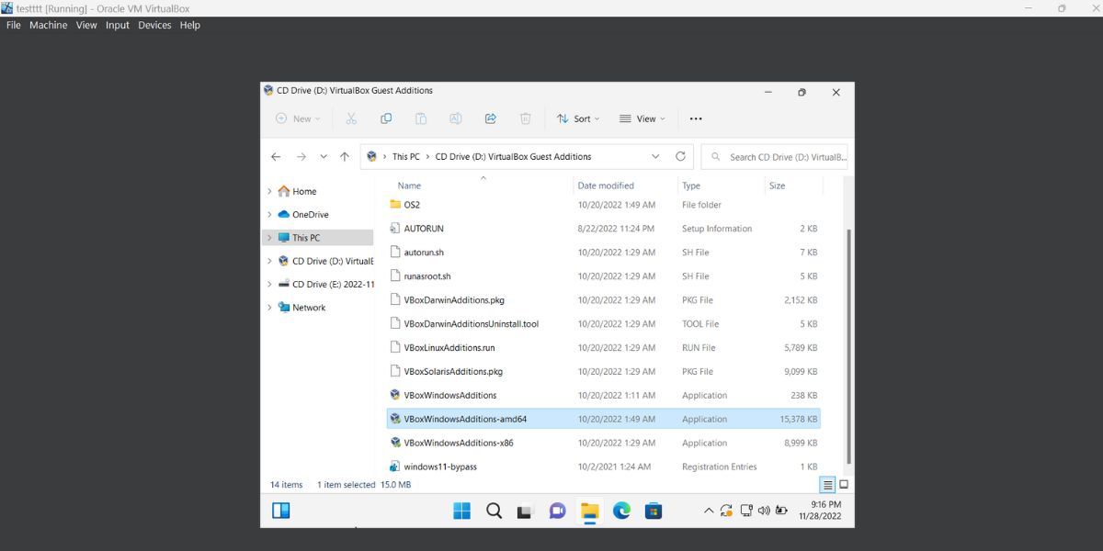Expand the OneDrive tree node
Image resolution: width=1103 pixels, height=551 pixels.
[269, 214]
